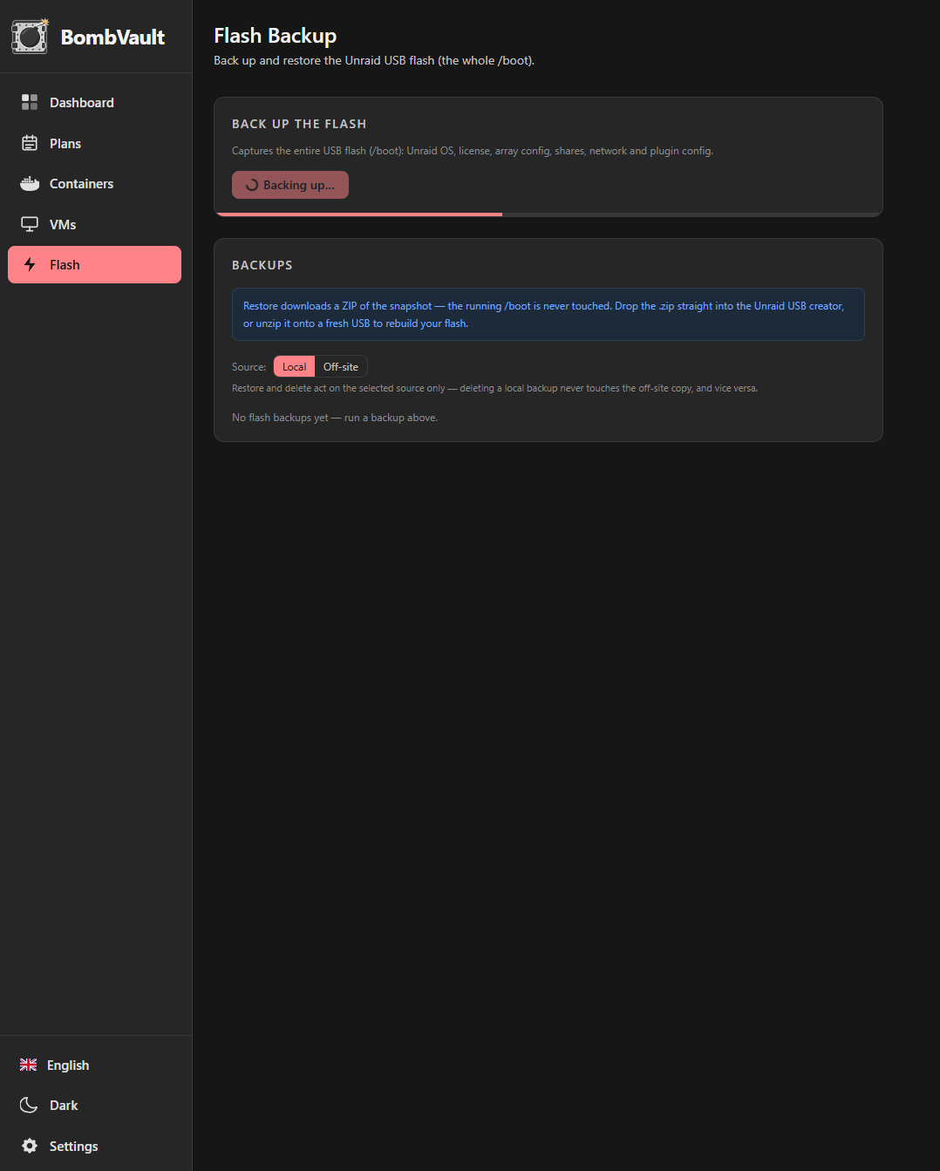Click the BACK UP THE FLASH heading
This screenshot has height=1171, width=940.
[299, 124]
